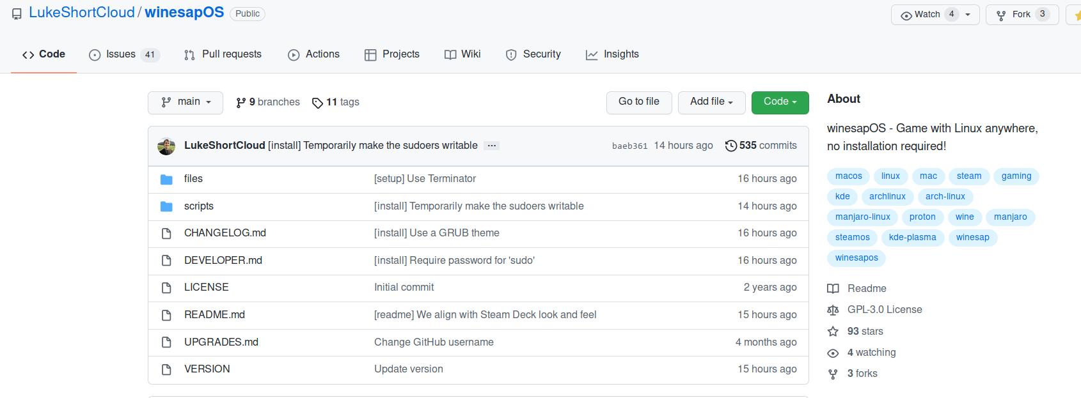The width and height of the screenshot is (1081, 398).
Task: Select the linux topic tag
Action: tap(890, 176)
